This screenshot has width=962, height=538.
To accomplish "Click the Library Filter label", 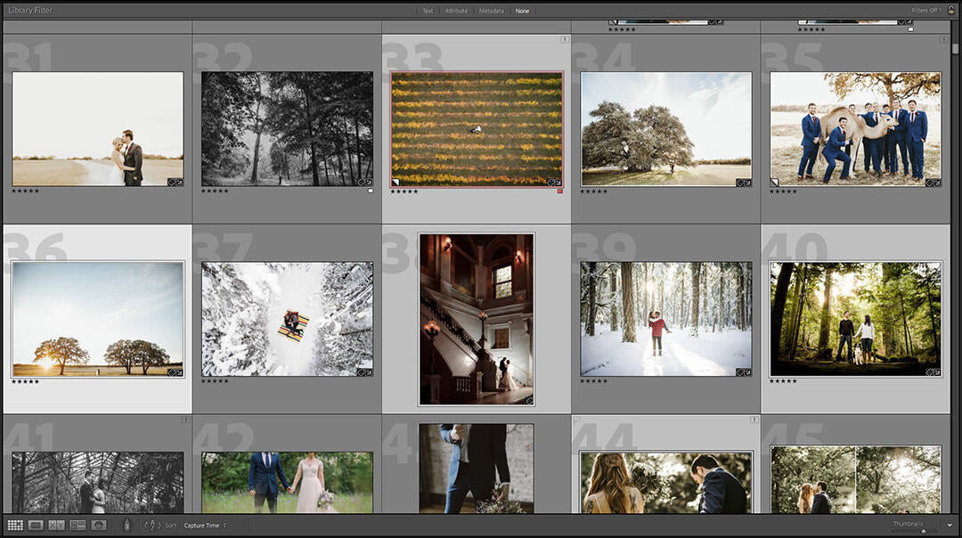I will 30,11.
